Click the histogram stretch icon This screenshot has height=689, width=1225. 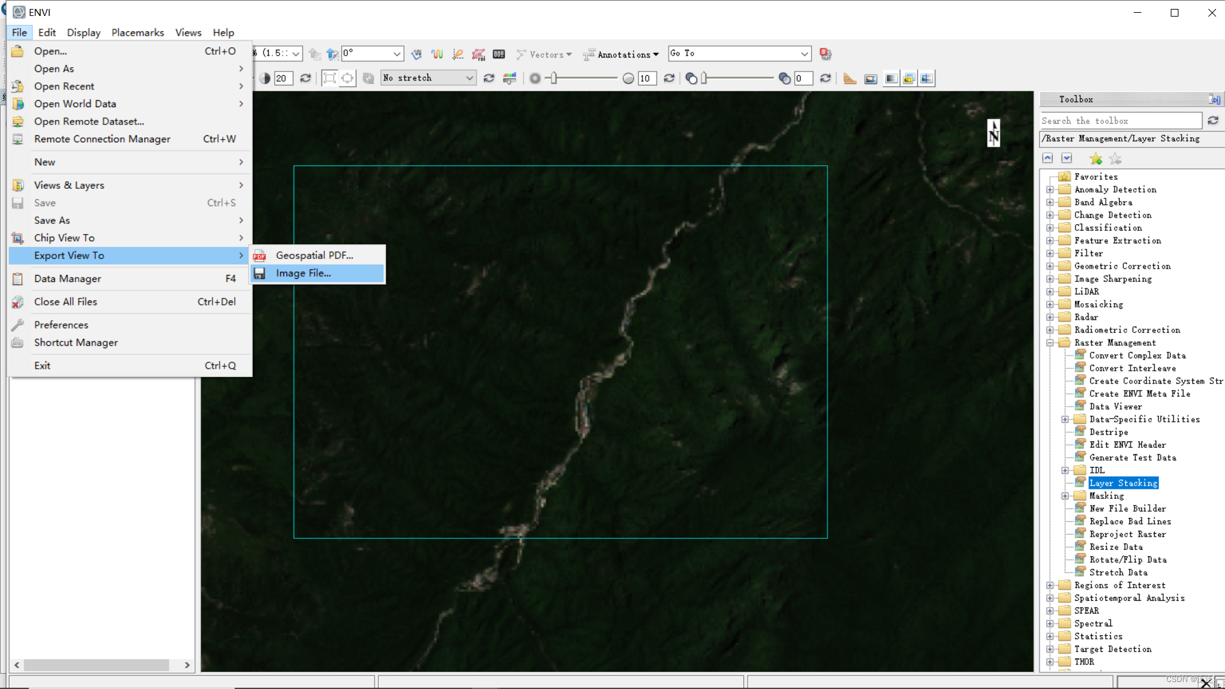509,78
